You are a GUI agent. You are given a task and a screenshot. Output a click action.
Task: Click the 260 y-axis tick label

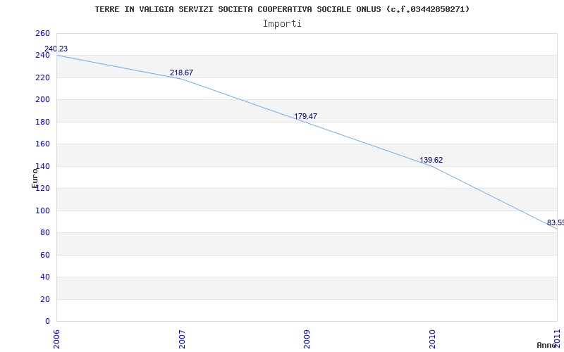click(42, 33)
